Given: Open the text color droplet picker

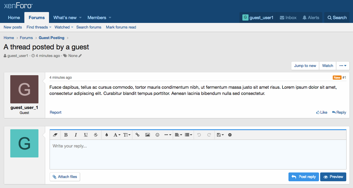Looking at the screenshot, I should 107,135.
